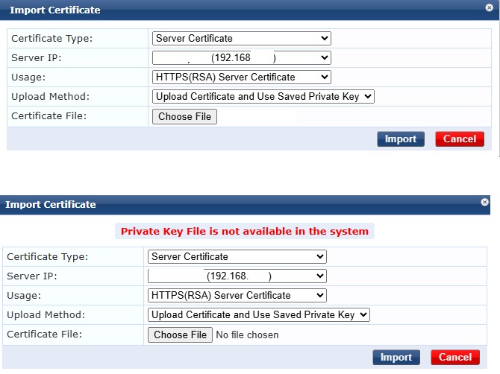Click the title bar of the error-free Import Certificate dialog
The height and width of the screenshot is (374, 500).
pos(224,10)
